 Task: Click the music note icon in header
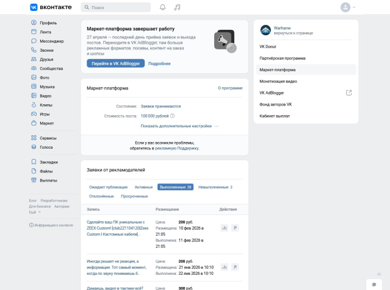click(x=177, y=7)
